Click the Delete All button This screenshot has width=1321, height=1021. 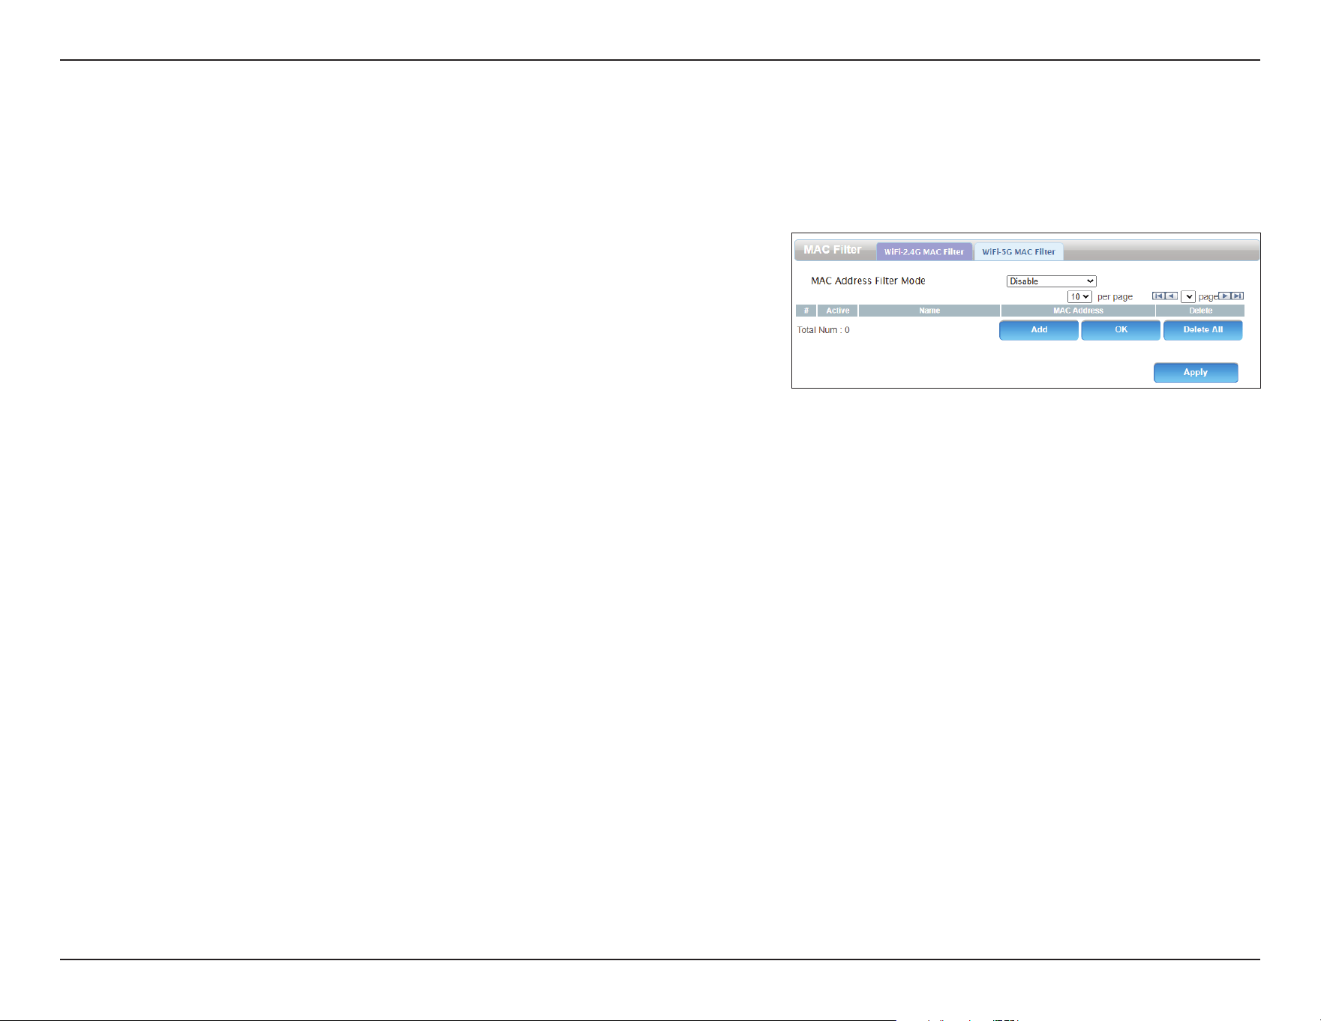click(x=1203, y=330)
